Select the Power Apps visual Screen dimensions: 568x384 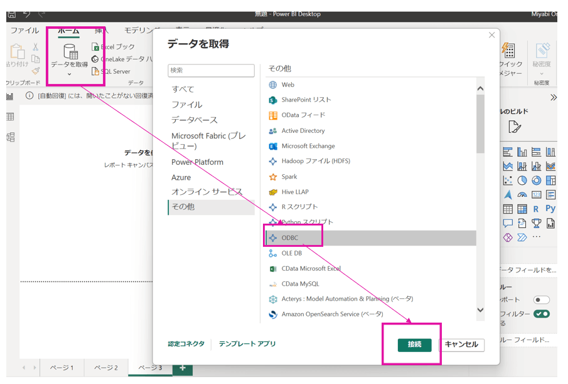(x=508, y=237)
